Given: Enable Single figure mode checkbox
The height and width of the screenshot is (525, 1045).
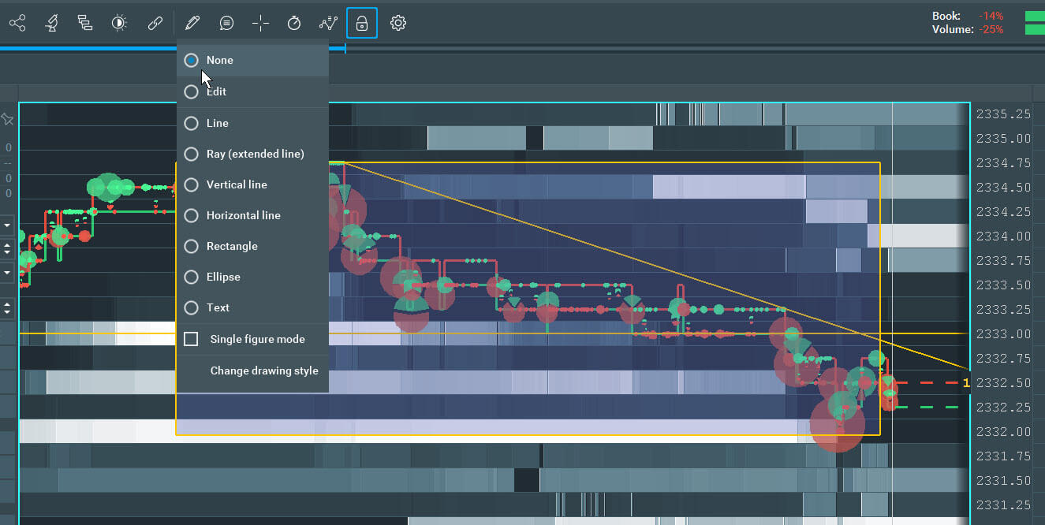Looking at the screenshot, I should 191,339.
